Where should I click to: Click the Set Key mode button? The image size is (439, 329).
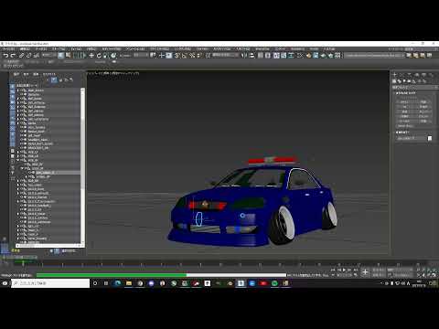[x=378, y=275]
